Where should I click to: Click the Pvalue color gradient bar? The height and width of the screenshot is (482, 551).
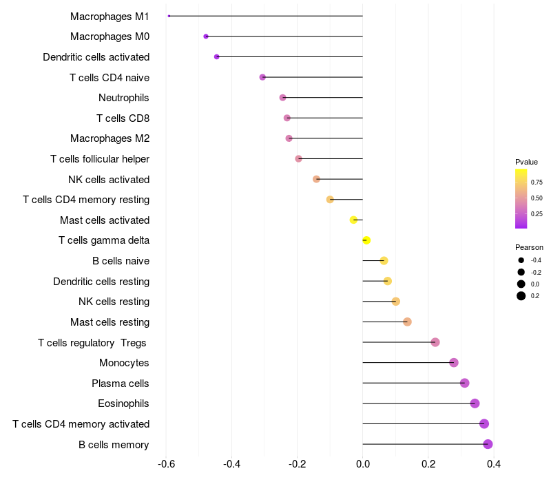pyautogui.click(x=521, y=198)
